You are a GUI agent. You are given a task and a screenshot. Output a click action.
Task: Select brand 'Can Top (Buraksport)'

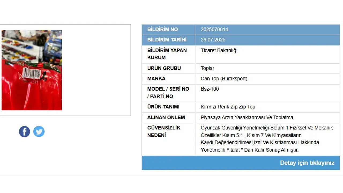224,79
